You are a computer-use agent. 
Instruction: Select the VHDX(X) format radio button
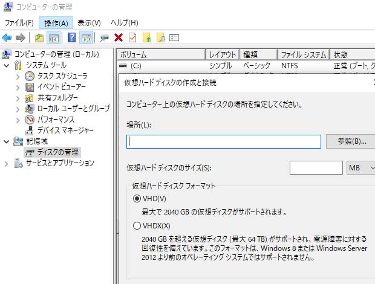(x=137, y=226)
